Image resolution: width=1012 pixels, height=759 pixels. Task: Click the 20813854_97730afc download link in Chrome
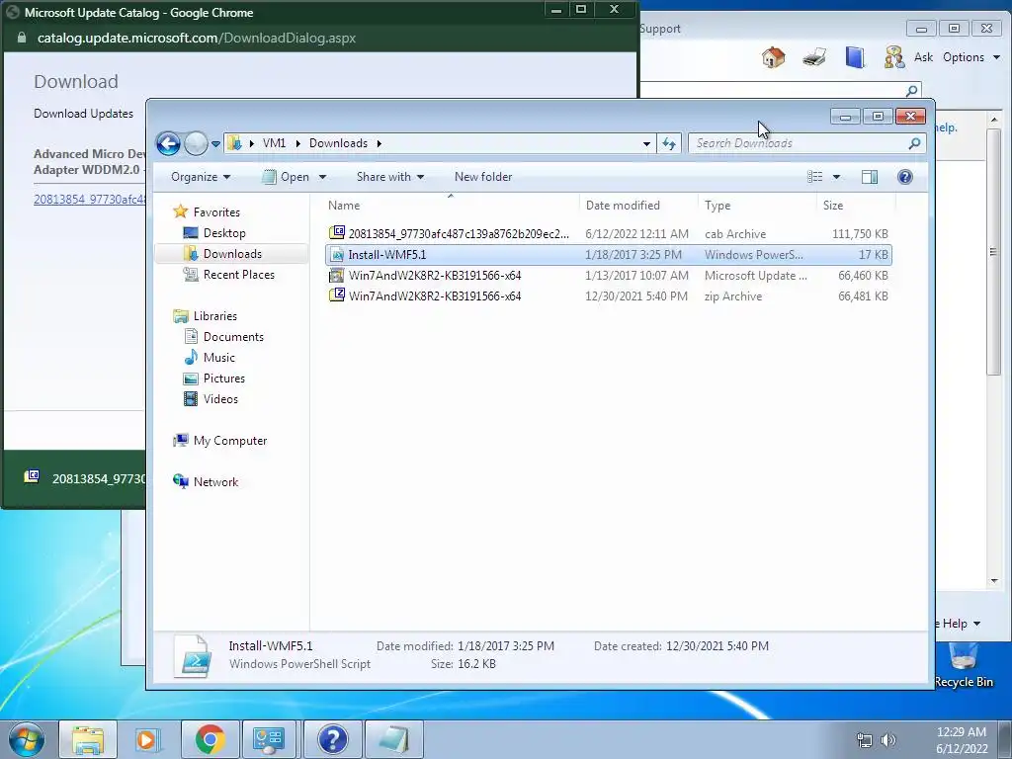pyautogui.click(x=90, y=200)
